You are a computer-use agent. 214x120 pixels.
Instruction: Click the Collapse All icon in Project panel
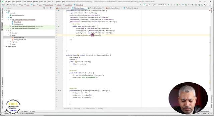[47, 8]
